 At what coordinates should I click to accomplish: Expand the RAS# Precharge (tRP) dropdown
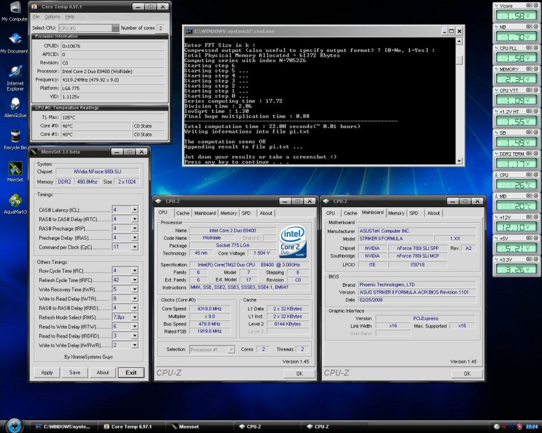click(x=134, y=228)
